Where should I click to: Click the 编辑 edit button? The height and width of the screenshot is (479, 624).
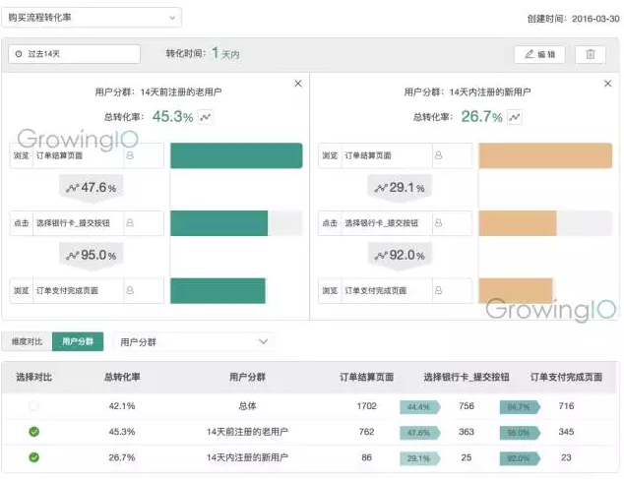[539, 54]
